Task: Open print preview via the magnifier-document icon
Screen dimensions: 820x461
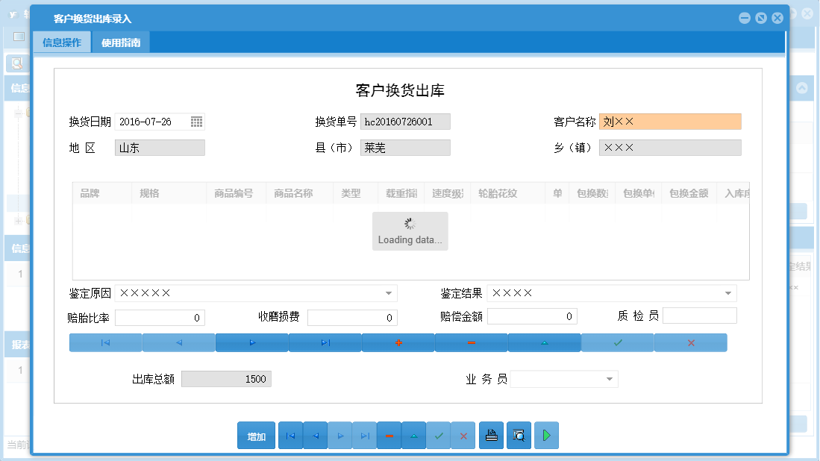Action: [x=519, y=435]
